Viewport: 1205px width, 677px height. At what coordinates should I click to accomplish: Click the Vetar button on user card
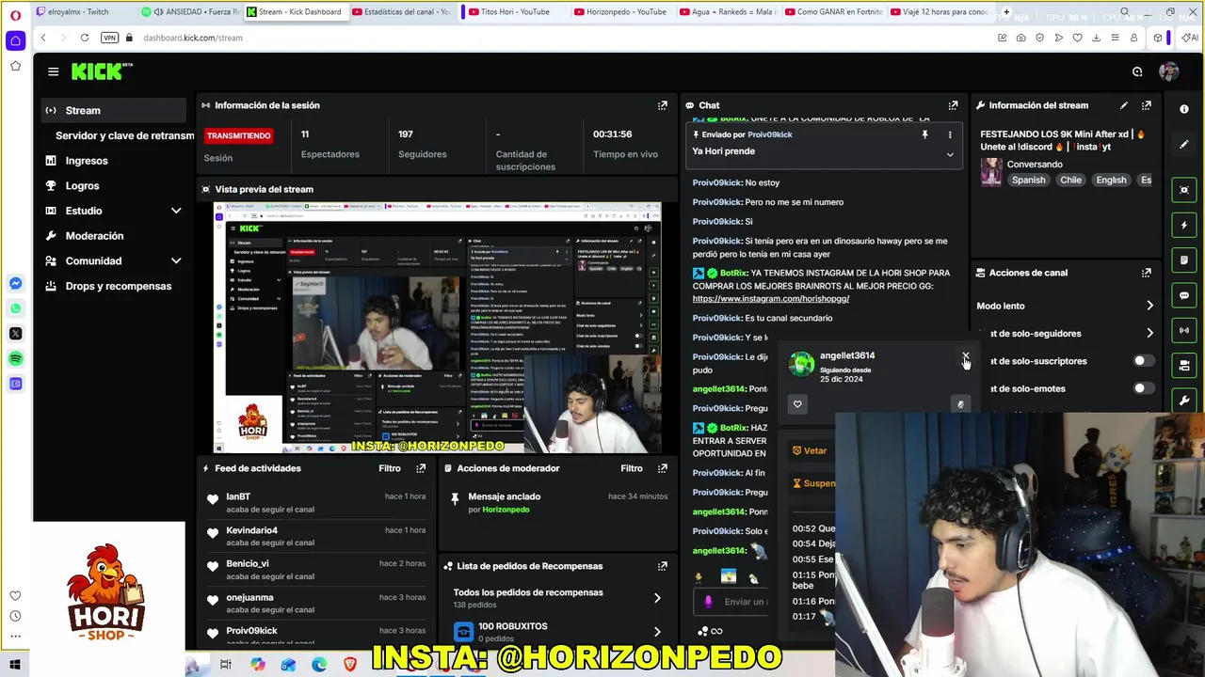[810, 451]
